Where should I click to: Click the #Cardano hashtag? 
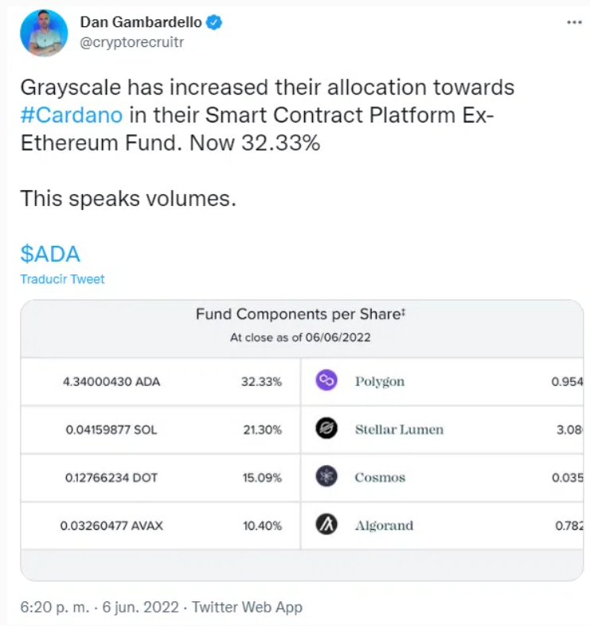click(72, 115)
